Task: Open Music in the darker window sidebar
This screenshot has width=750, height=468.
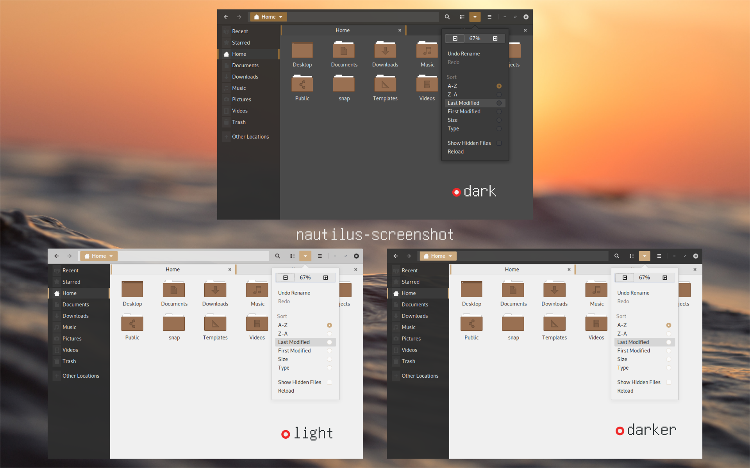Action: click(x=418, y=327)
